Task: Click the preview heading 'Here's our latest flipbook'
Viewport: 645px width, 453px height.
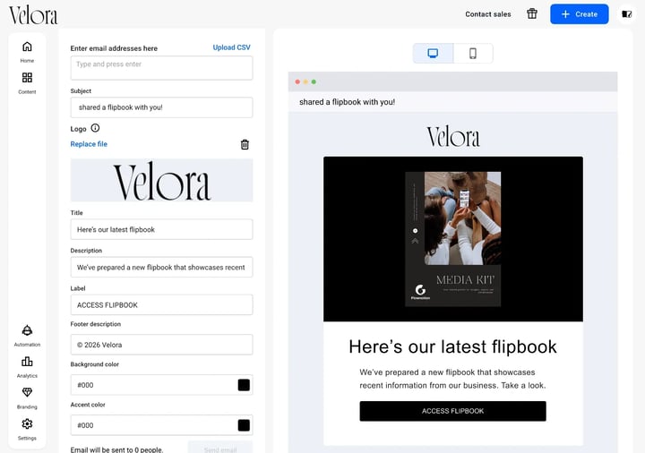Action: tap(453, 347)
